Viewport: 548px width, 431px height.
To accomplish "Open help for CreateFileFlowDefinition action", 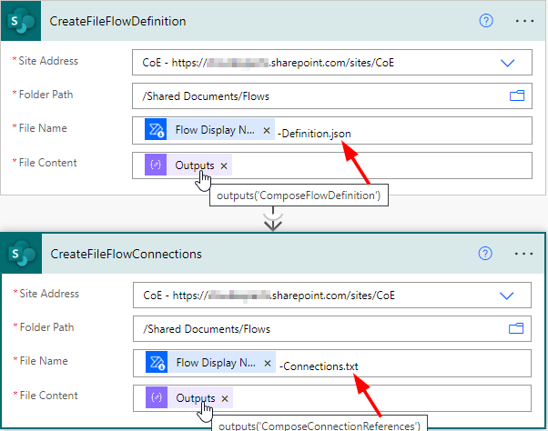I will tap(486, 21).
